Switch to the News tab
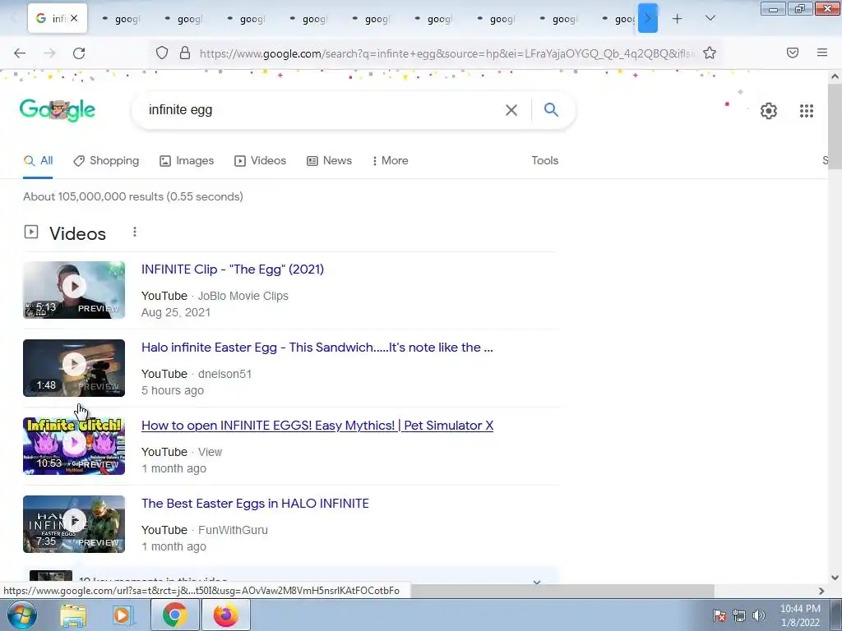The width and height of the screenshot is (842, 631). click(x=329, y=160)
